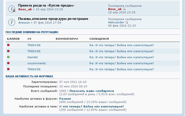Image resolution: width=185 pixels, height=116 pixels.
Task: Open the most active topic «И что теперь? Война или капитуляция?»
Action: coord(91,106)
